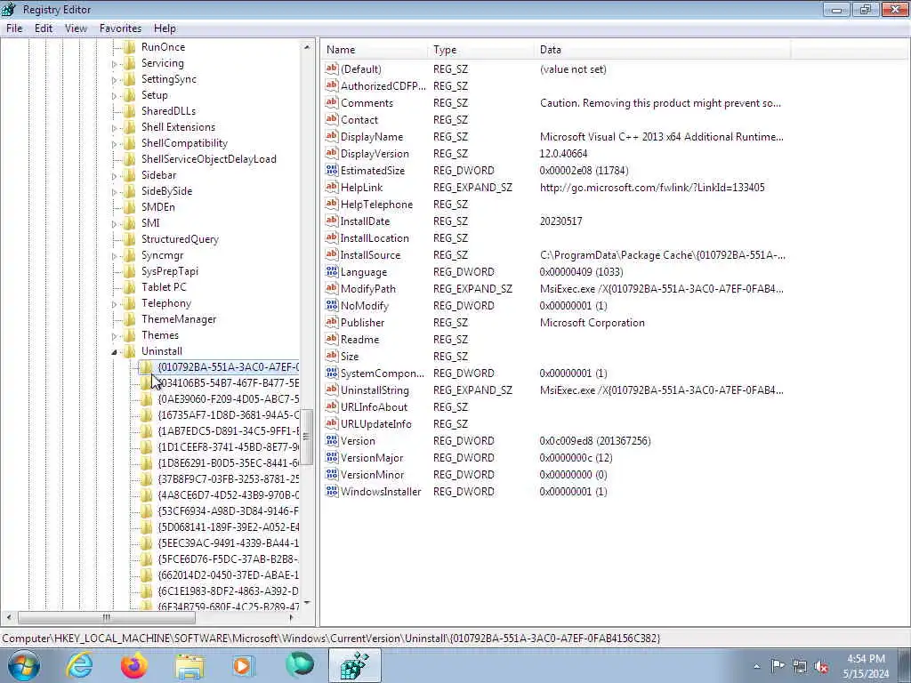
Task: Click the EstimatedSize DWORD value icon
Action: point(332,170)
